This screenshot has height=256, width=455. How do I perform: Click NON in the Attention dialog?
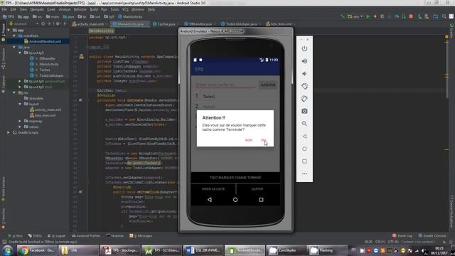click(249, 140)
